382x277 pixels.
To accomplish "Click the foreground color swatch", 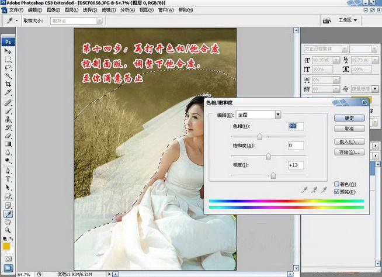I will (6, 246).
